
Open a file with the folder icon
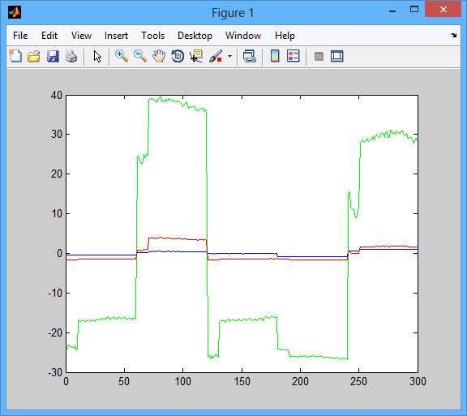pyautogui.click(x=34, y=56)
